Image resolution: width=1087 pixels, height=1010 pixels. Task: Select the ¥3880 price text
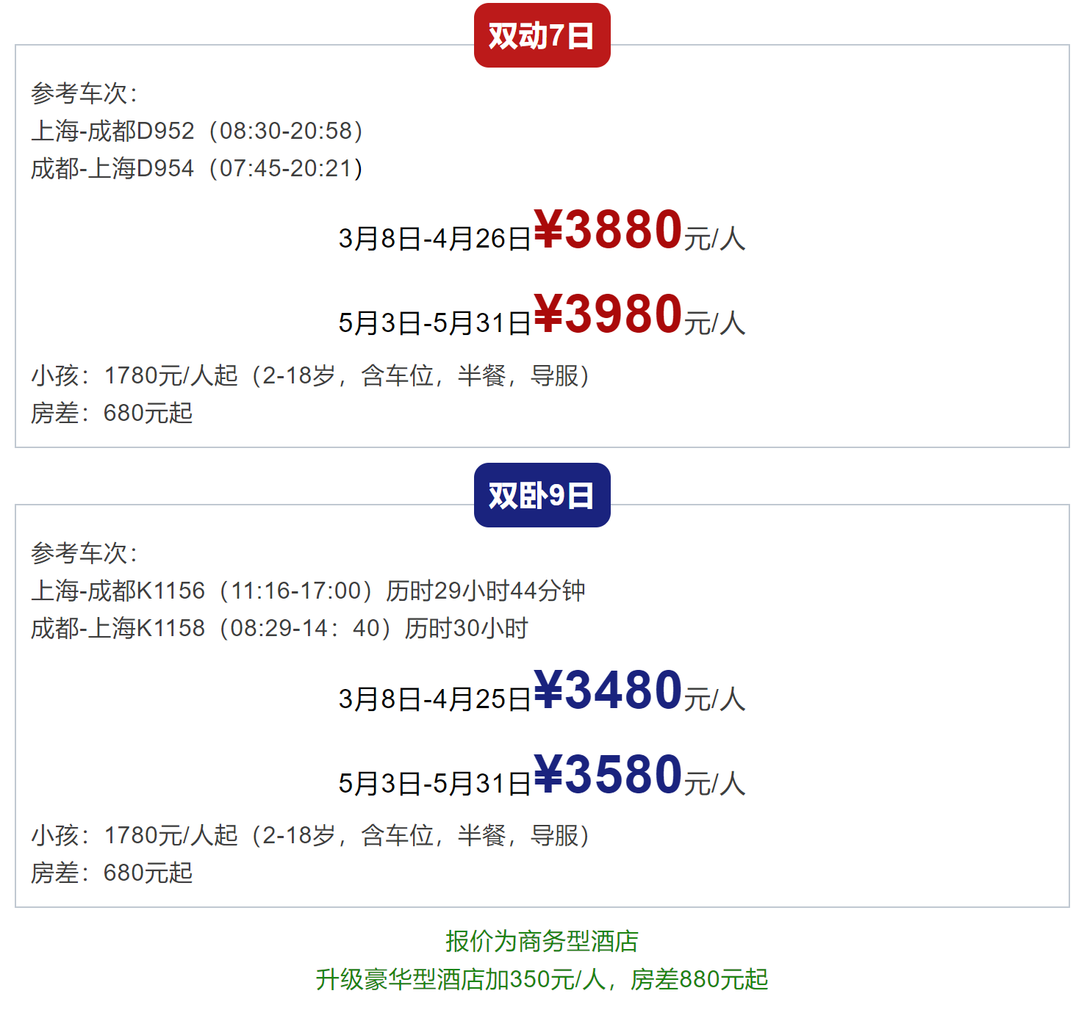click(x=608, y=230)
